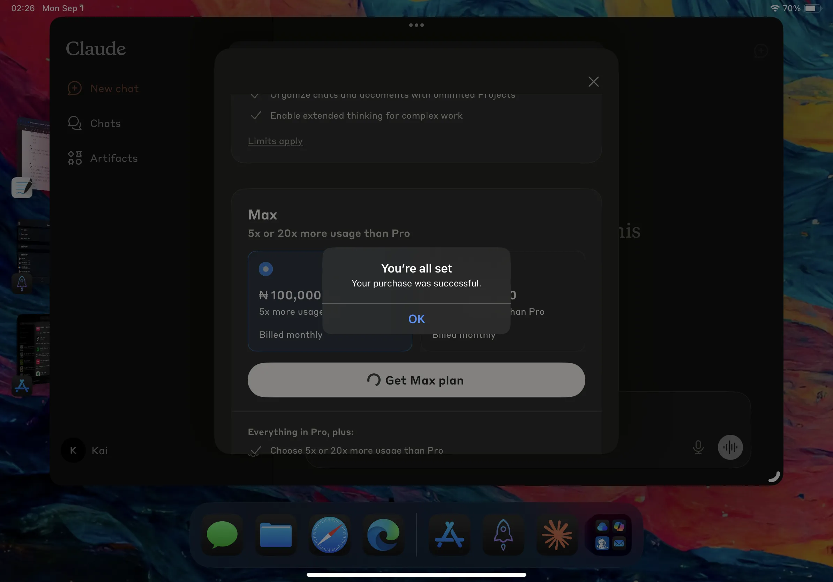Open the Limits apply link
This screenshot has width=833, height=582.
click(x=275, y=141)
